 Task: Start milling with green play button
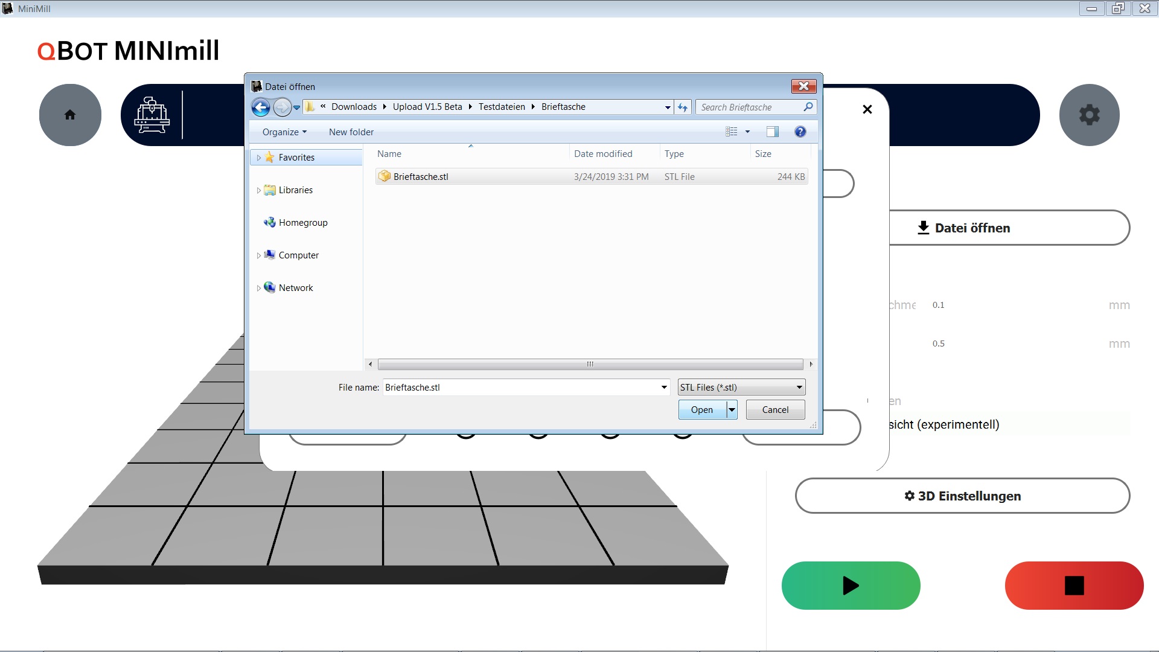(851, 586)
